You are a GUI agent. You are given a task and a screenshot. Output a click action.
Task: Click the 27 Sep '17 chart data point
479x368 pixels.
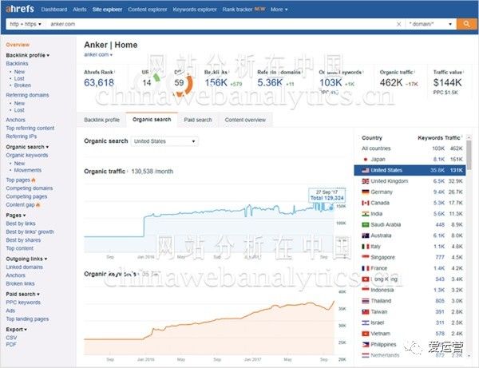click(x=331, y=208)
